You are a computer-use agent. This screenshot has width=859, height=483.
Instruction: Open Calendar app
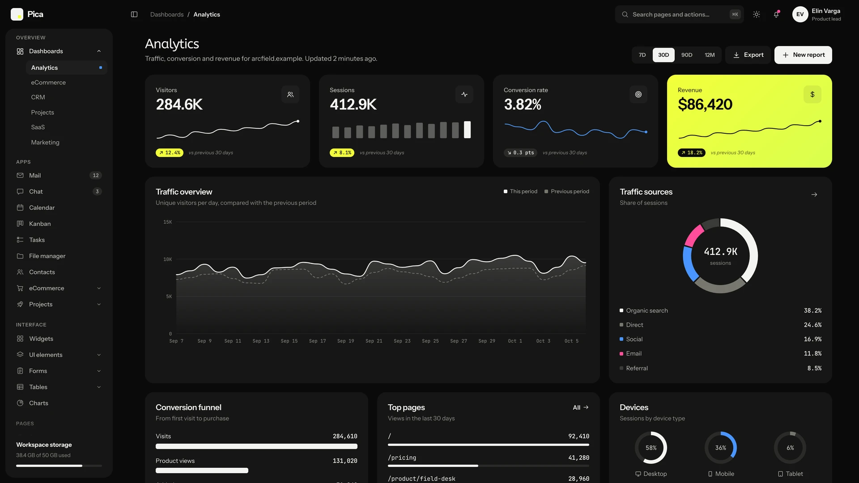59,208
